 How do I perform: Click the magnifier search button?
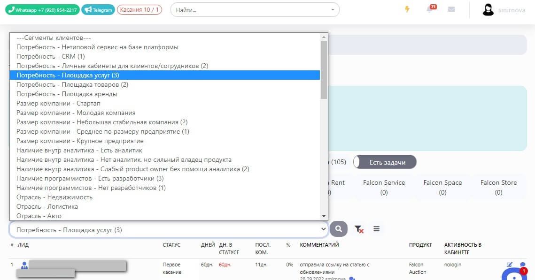pyautogui.click(x=338, y=229)
